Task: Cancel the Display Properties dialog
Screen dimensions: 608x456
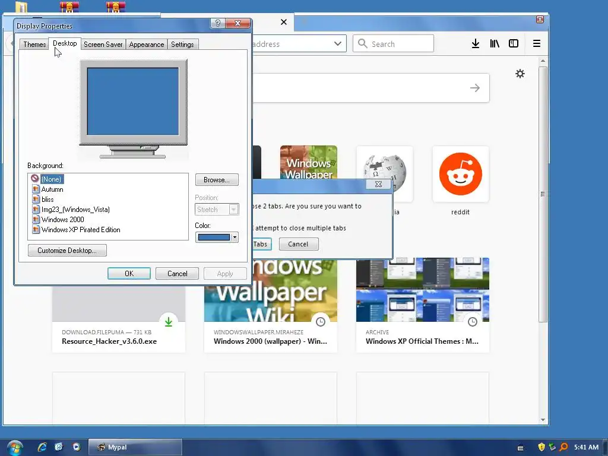Action: pyautogui.click(x=177, y=274)
